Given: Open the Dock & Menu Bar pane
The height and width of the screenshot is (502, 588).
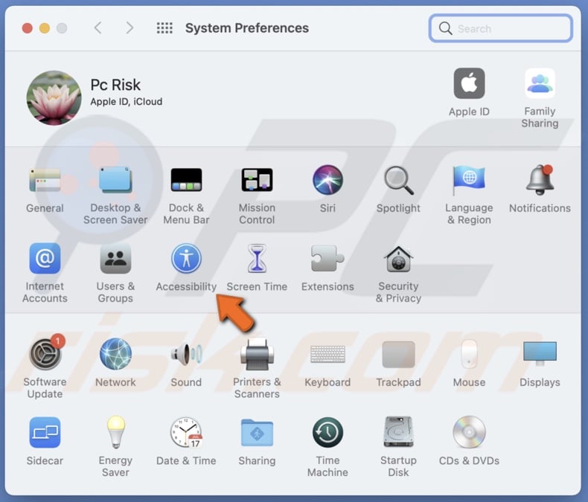Looking at the screenshot, I should pyautogui.click(x=186, y=181).
